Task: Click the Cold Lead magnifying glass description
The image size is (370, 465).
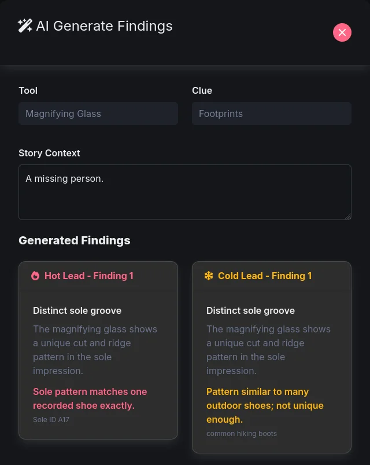Action: click(269, 350)
